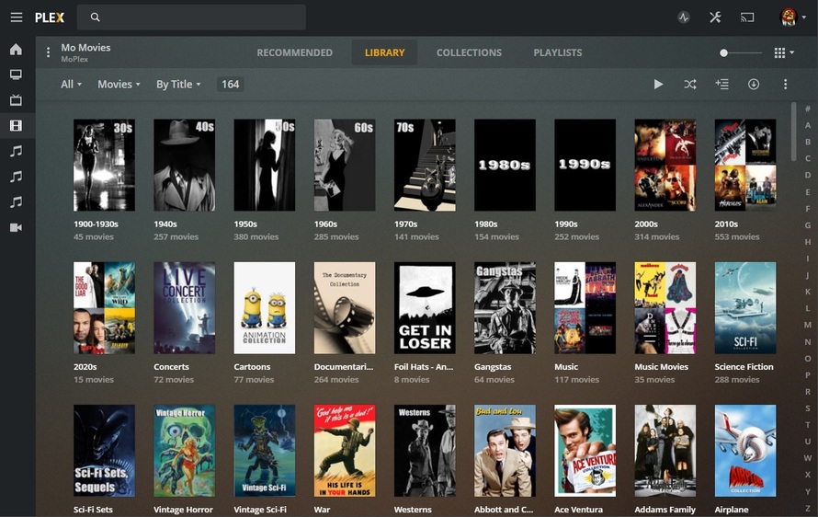Go to Home in the sidebar
The image size is (818, 517).
(17, 49)
